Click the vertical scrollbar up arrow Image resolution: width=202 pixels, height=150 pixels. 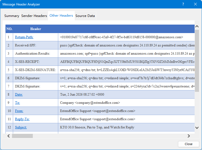click(x=197, y=27)
